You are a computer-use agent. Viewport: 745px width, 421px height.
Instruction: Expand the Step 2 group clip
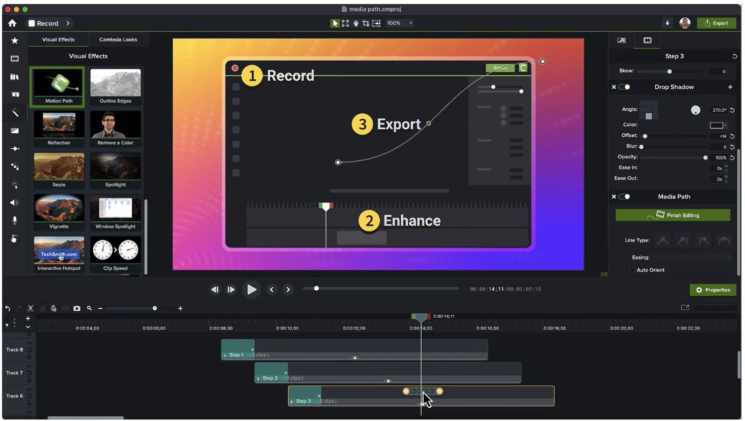click(x=258, y=378)
